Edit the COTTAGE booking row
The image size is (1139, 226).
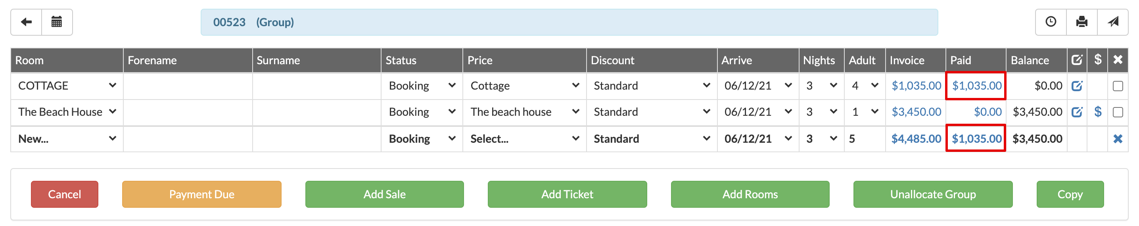(1077, 86)
